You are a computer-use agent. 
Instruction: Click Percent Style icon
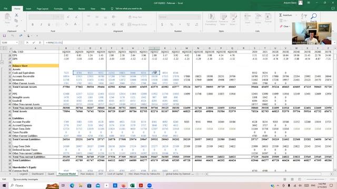(172, 25)
